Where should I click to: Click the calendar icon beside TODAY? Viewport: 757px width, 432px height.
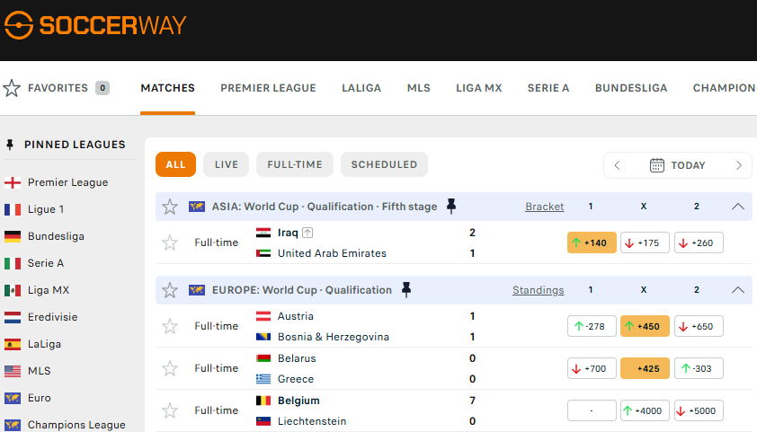pos(656,165)
